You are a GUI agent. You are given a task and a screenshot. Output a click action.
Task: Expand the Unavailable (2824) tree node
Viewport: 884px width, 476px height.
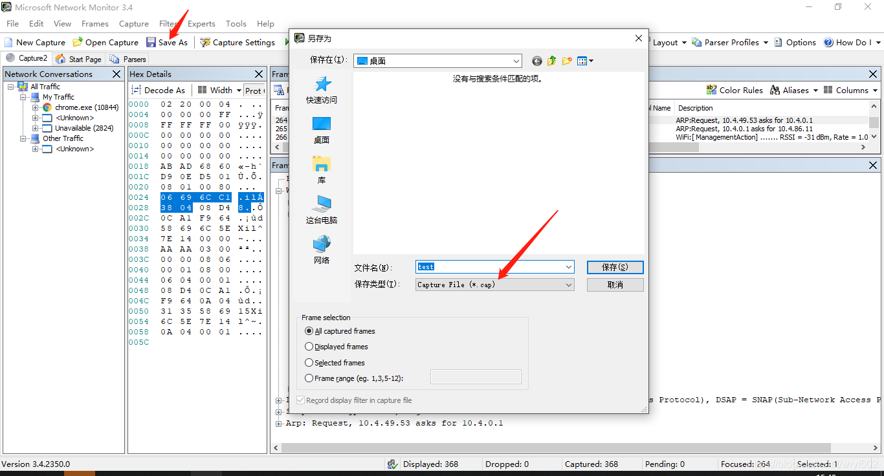(x=35, y=128)
